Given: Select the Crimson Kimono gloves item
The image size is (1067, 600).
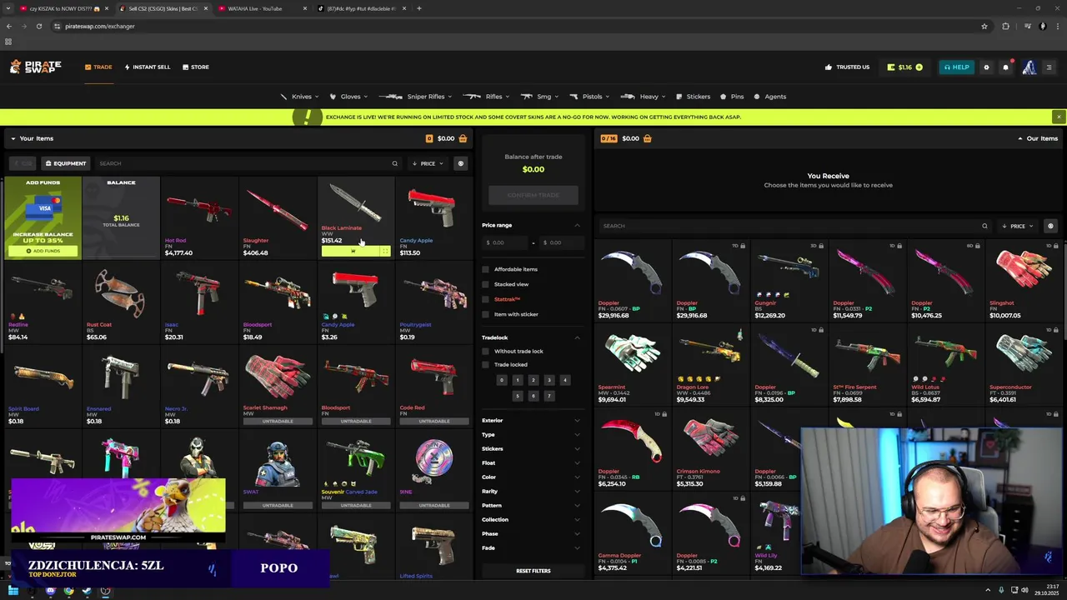Looking at the screenshot, I should coord(710,449).
